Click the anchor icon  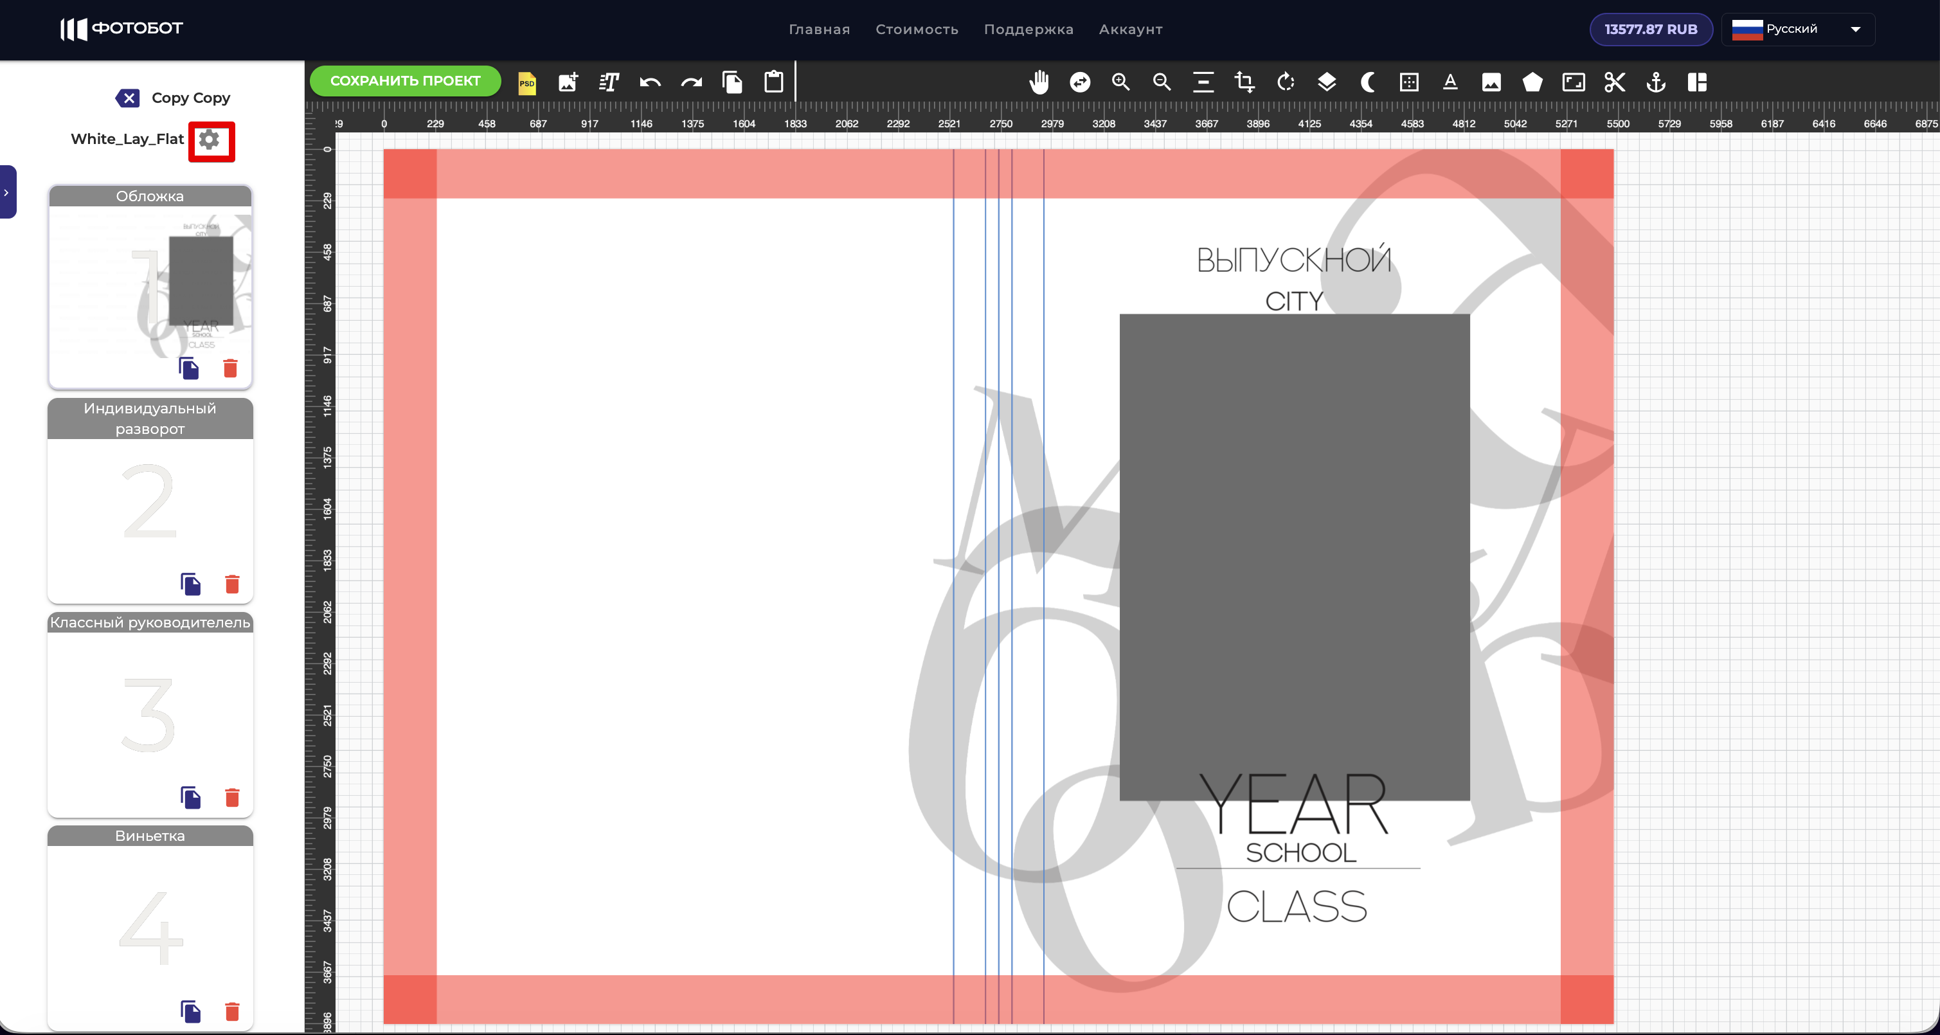pyautogui.click(x=1656, y=82)
